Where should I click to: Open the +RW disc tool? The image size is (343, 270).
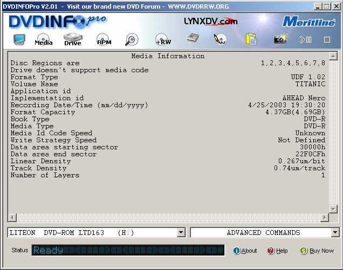pos(163,39)
